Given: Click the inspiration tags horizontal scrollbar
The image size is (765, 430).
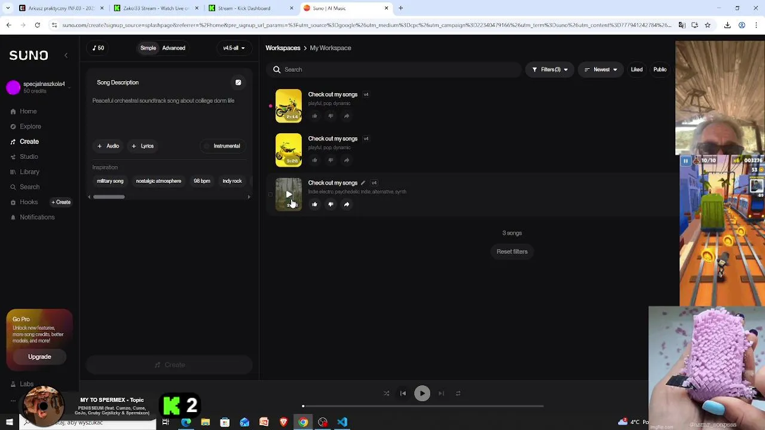Looking at the screenshot, I should pos(109,196).
